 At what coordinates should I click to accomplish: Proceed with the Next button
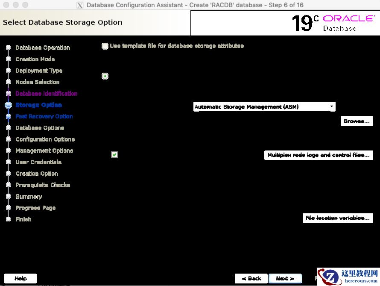tap(285, 278)
